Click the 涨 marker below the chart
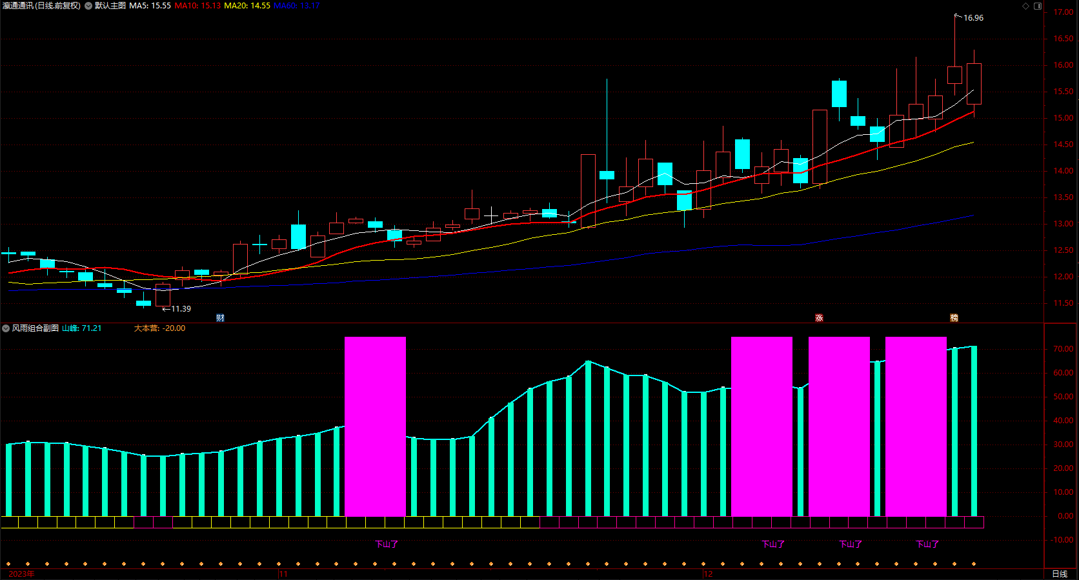Screen dimensions: 1079x580 pos(819,317)
